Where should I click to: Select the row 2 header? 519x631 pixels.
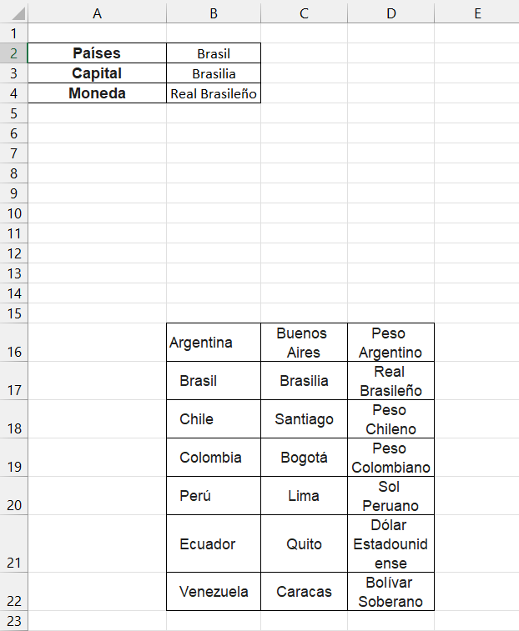pyautogui.click(x=13, y=53)
